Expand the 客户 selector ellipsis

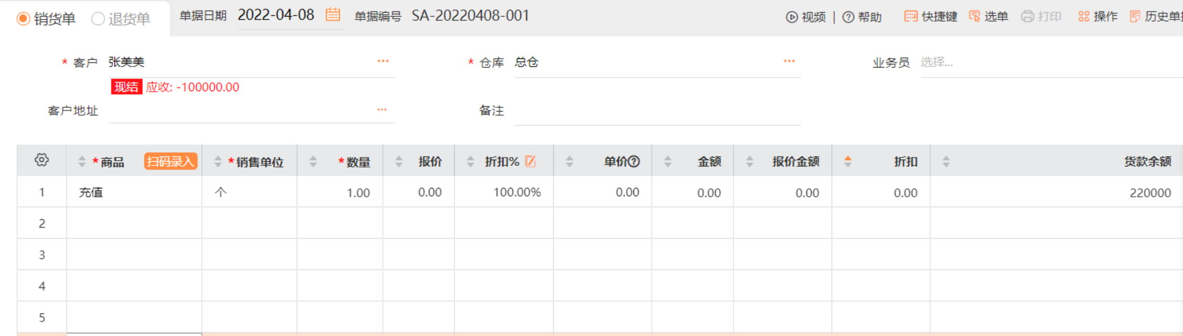pyautogui.click(x=383, y=61)
